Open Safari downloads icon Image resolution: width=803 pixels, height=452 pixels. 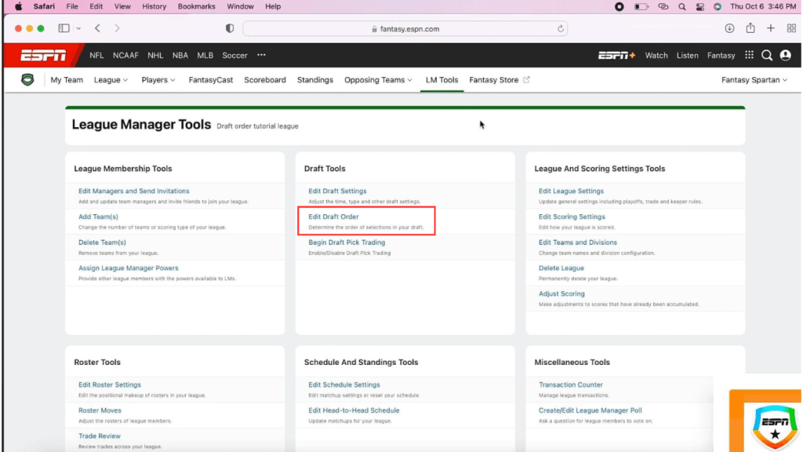pos(730,28)
